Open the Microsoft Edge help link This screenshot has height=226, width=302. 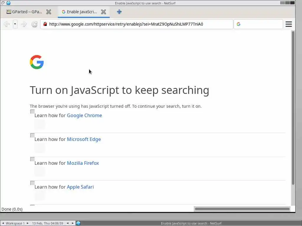tap(84, 139)
